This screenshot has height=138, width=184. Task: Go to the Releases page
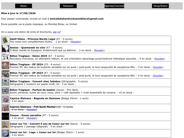[68, 6]
